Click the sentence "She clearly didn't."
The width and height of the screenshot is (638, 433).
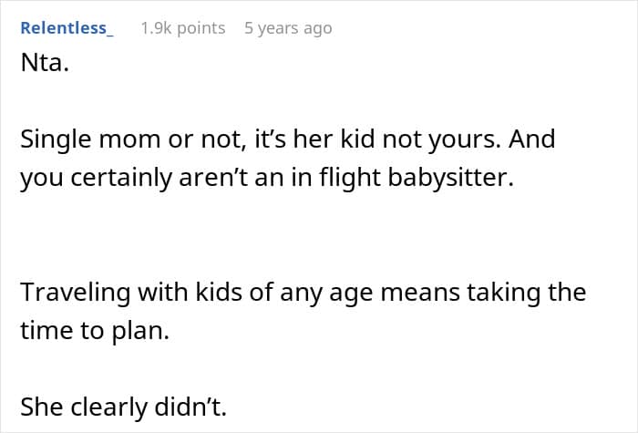coord(123,407)
